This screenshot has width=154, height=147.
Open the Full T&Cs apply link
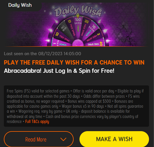37,121
